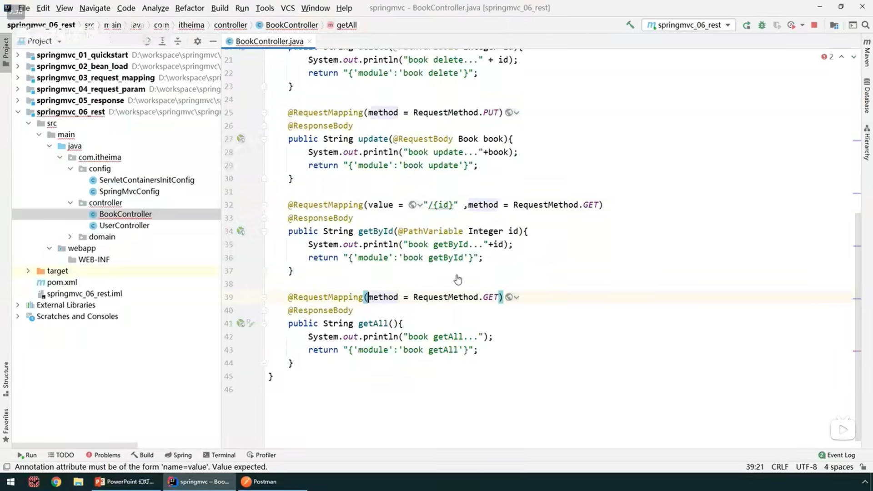Expand the springmvc_03_request_mapping module
873x491 pixels.
click(18, 78)
